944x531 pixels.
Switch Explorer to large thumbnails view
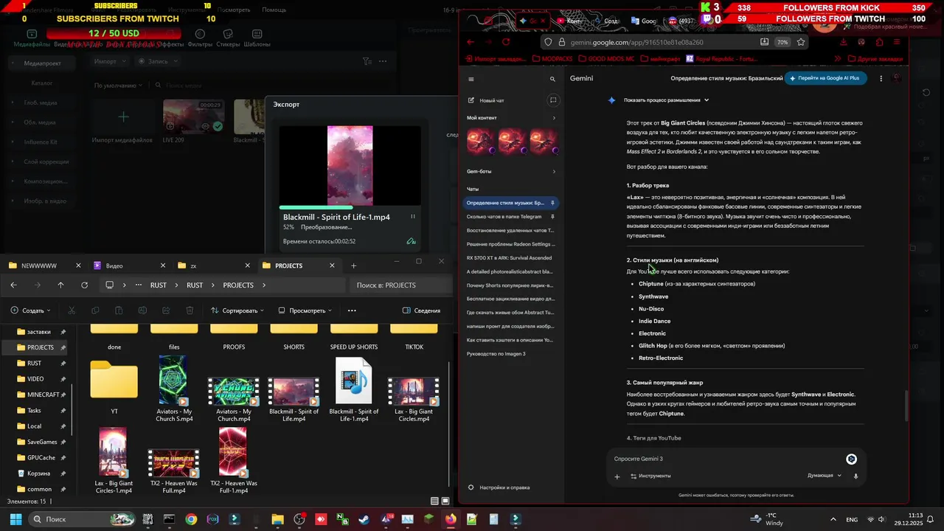[445, 502]
